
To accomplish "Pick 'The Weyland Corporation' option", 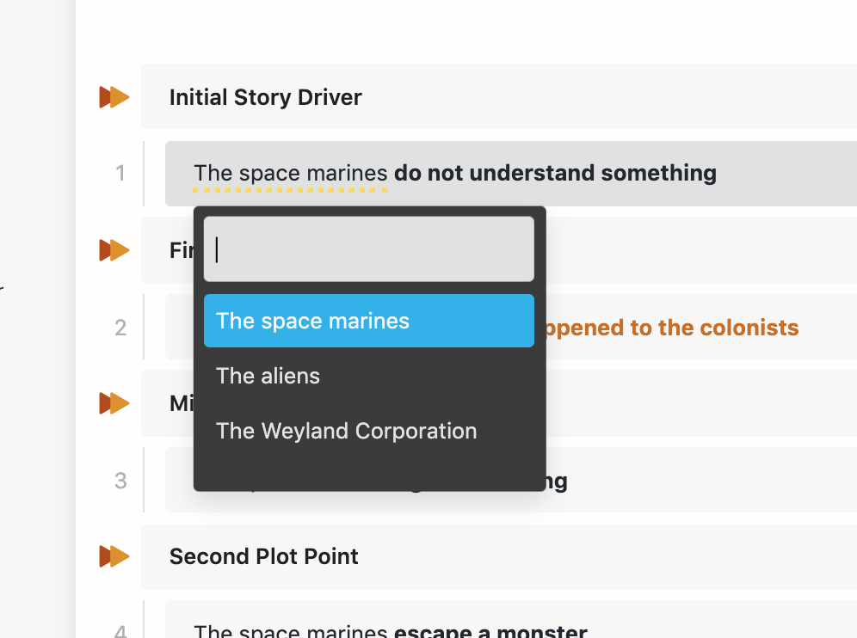I will (x=369, y=431).
